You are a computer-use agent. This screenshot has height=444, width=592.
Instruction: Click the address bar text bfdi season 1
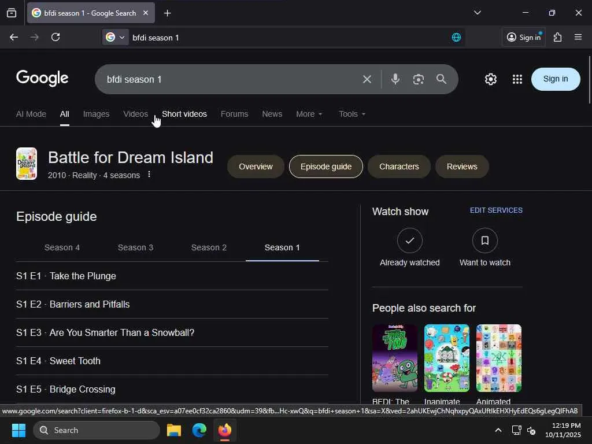coord(156,38)
